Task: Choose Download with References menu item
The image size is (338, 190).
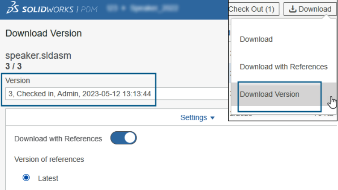Action: coord(283,67)
